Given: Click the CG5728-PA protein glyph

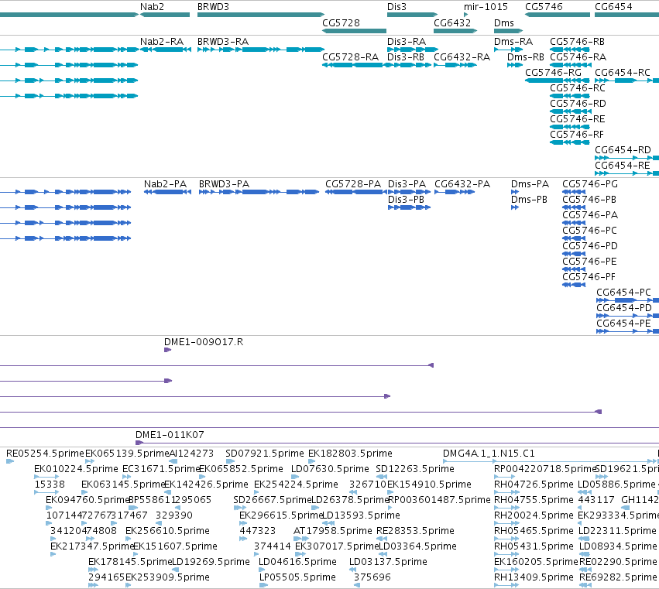Looking at the screenshot, I should 355,192.
